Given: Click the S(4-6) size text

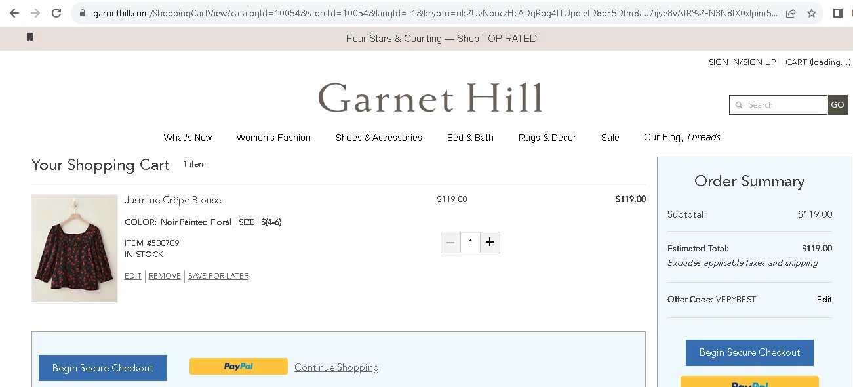Looking at the screenshot, I should coord(271,222).
